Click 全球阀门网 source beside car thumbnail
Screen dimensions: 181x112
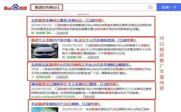point(74,57)
